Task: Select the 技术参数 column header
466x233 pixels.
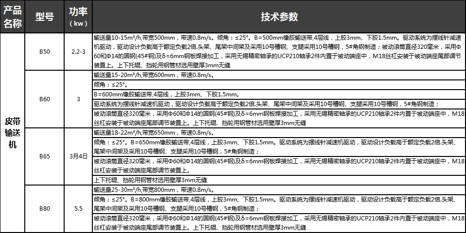Action: click(279, 17)
